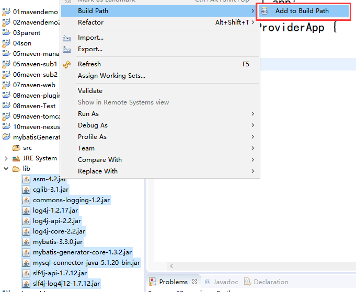Open the Run As submenu
This screenshot has width=356, height=292.
coord(160,114)
